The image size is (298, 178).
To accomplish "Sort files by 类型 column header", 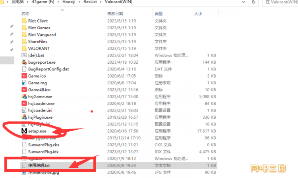I will tap(159, 13).
